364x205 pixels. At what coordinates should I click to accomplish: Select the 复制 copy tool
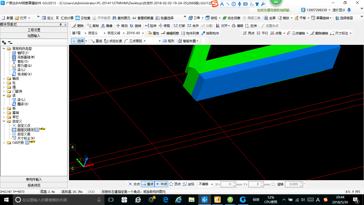point(93,26)
